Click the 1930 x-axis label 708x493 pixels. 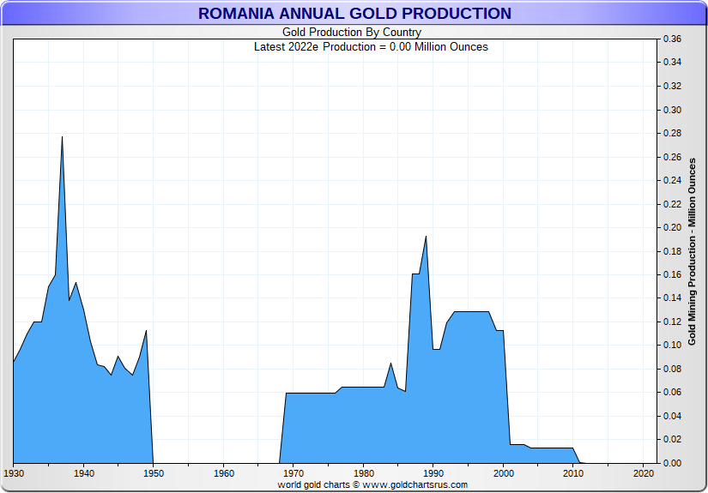coord(14,472)
